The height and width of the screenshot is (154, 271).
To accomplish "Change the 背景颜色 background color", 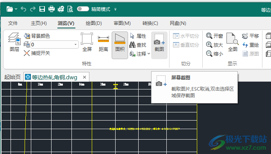I will (37, 36).
